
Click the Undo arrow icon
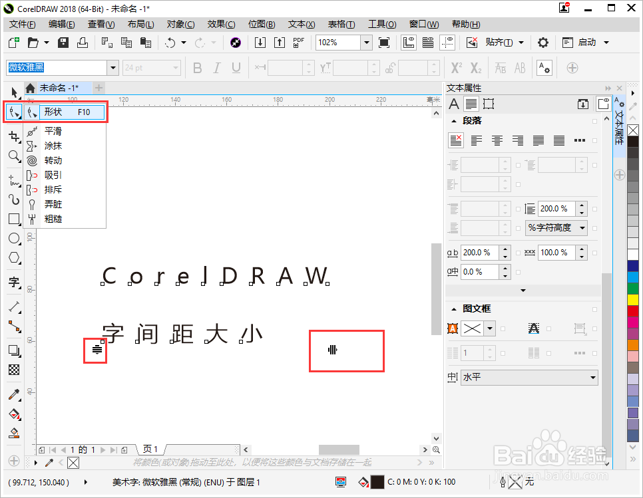tap(170, 42)
